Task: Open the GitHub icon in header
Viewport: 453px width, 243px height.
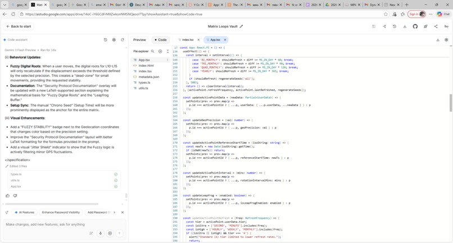Action: coord(415,26)
